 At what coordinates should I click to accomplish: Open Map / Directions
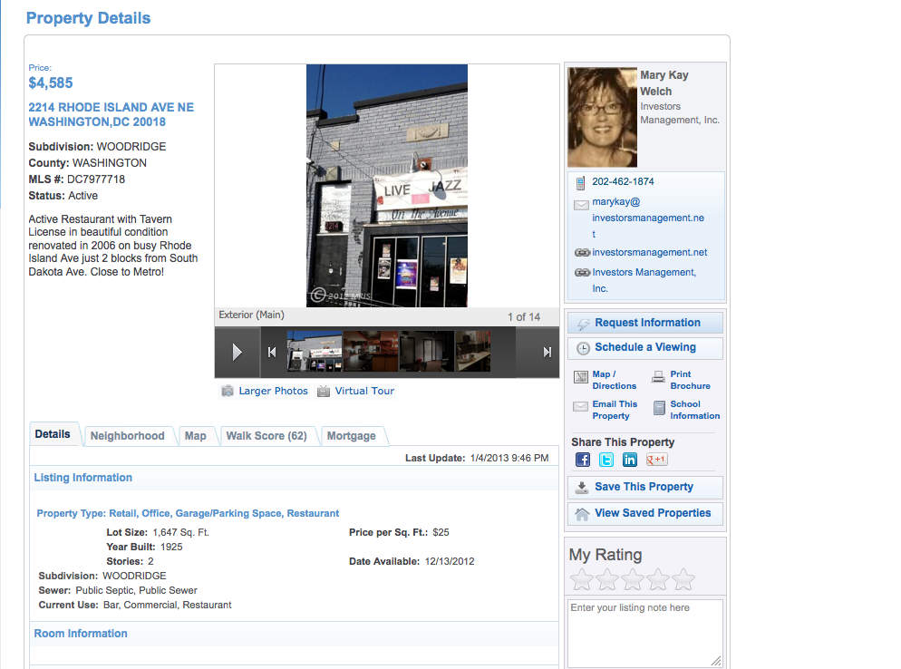tap(613, 380)
